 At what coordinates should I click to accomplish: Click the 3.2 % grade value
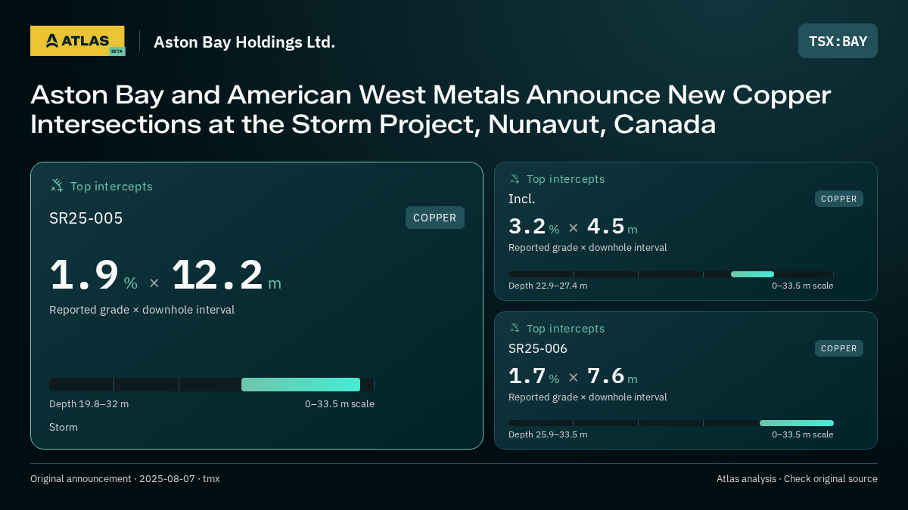[x=534, y=227]
